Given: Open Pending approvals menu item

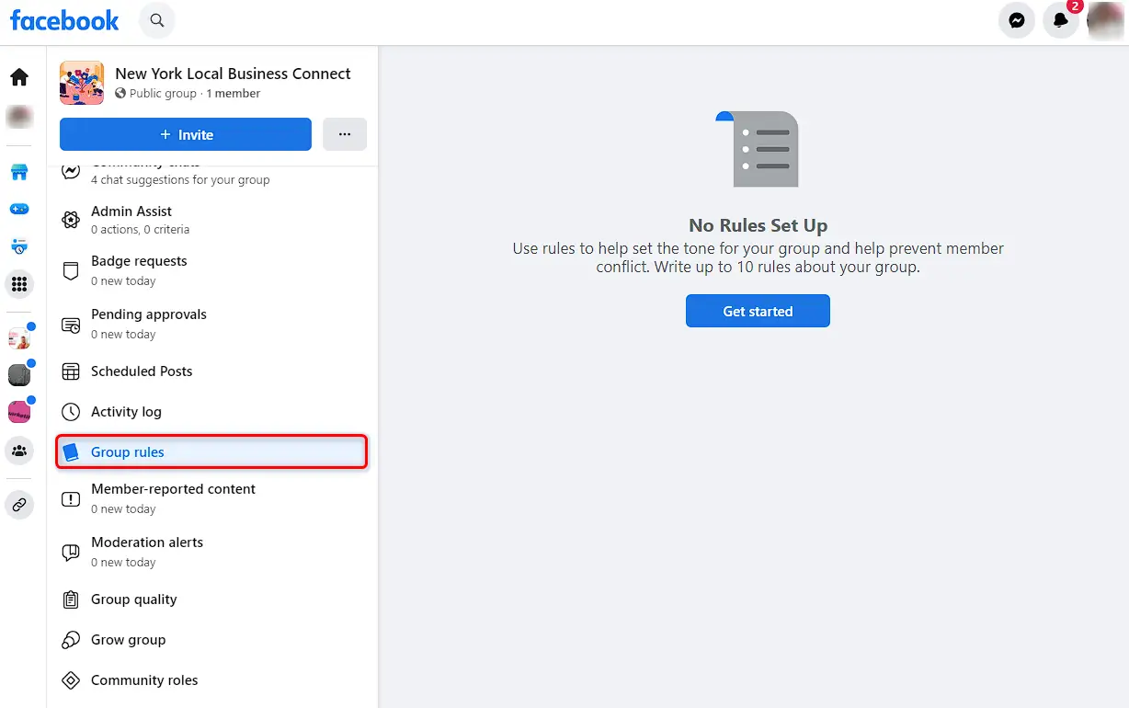Looking at the screenshot, I should [x=213, y=324].
